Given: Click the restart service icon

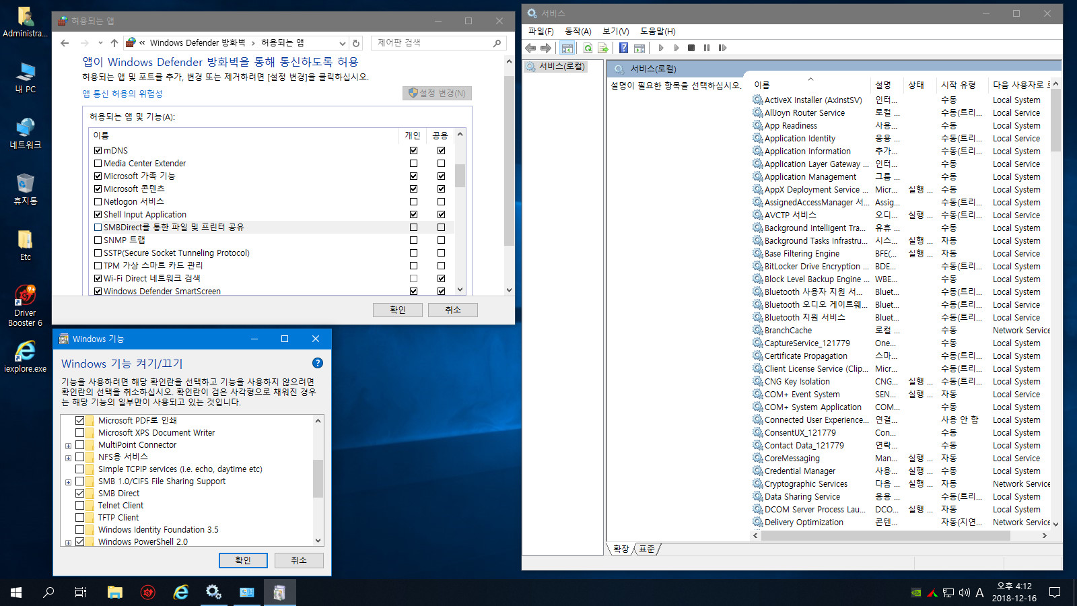Looking at the screenshot, I should tap(722, 48).
